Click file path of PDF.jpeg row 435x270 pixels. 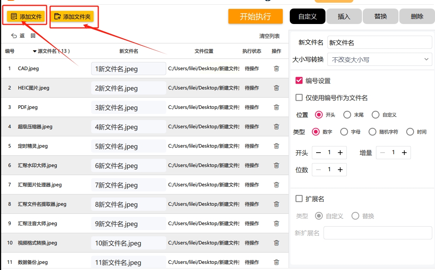pos(204,107)
